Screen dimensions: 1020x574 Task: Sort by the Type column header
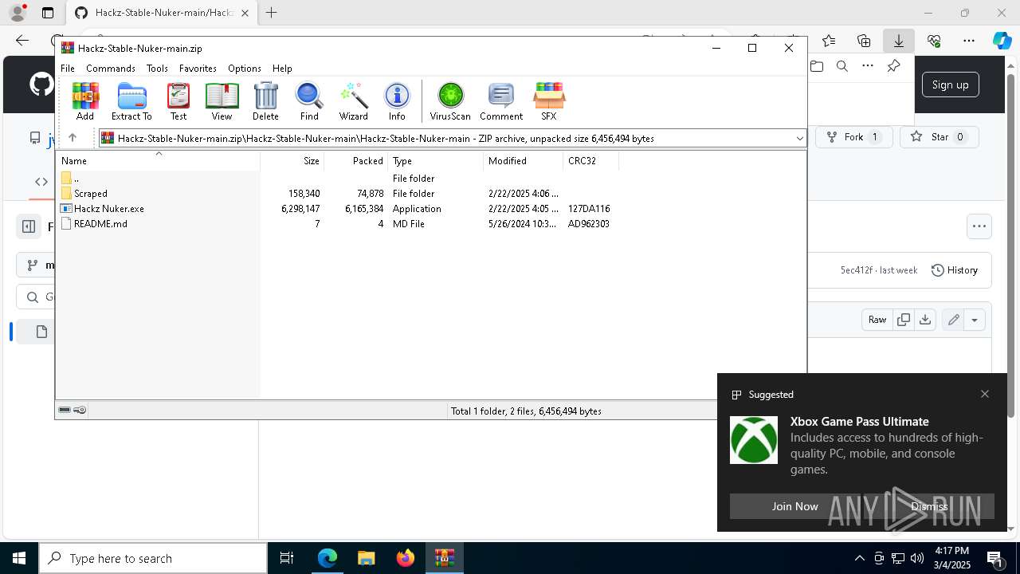click(435, 160)
